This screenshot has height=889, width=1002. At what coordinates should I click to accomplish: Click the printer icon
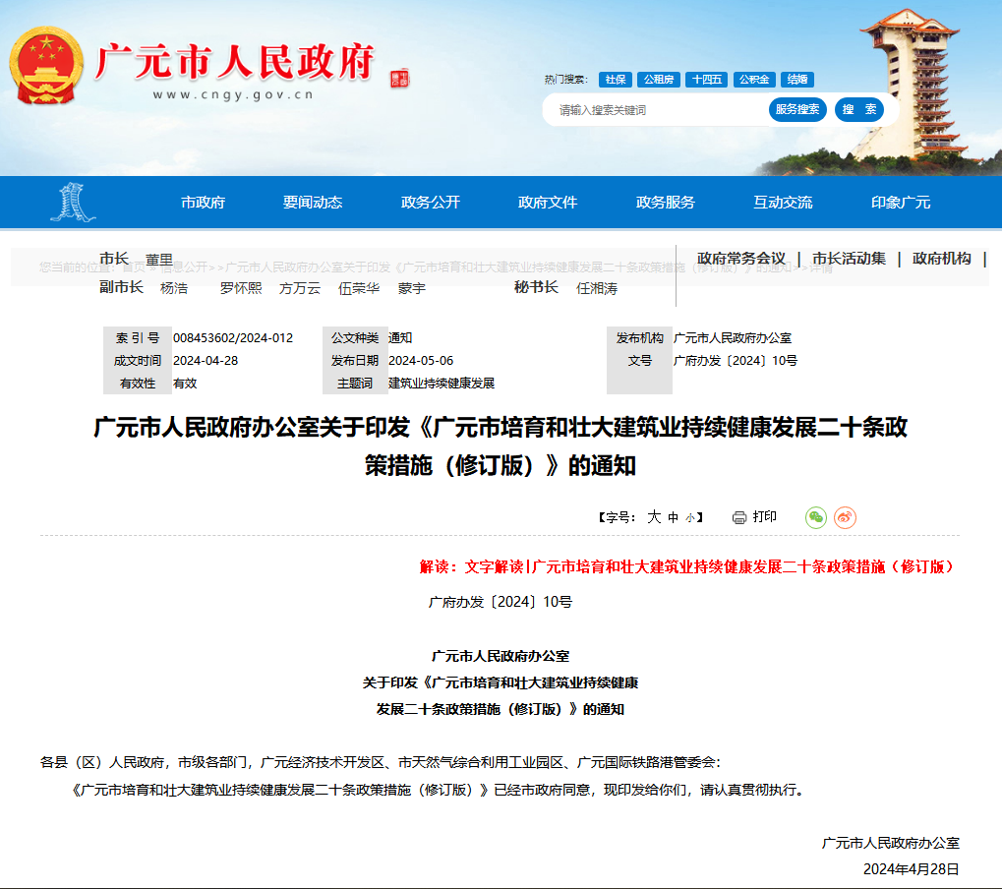coord(739,517)
